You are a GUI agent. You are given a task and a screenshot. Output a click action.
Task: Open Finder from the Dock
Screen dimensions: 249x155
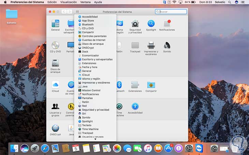(x=14, y=148)
